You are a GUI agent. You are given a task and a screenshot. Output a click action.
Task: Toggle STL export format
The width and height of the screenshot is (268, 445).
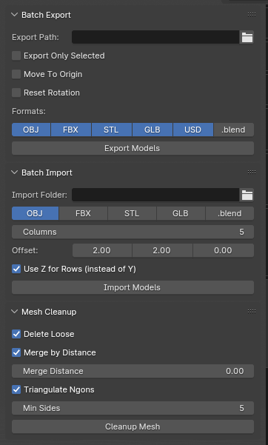[112, 130]
